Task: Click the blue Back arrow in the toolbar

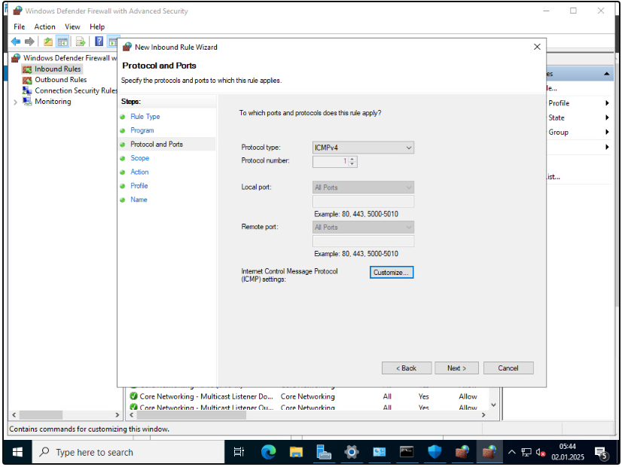Action: (16, 41)
